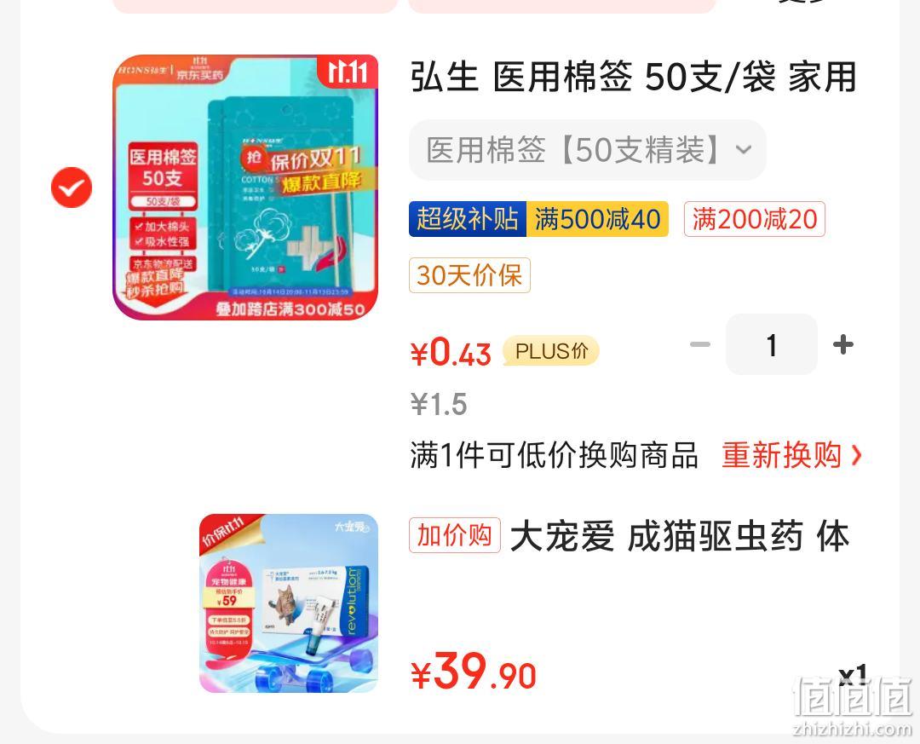The image size is (920, 744).
Task: Tap the 11.11 badge on cotton swab image
Action: (x=348, y=72)
